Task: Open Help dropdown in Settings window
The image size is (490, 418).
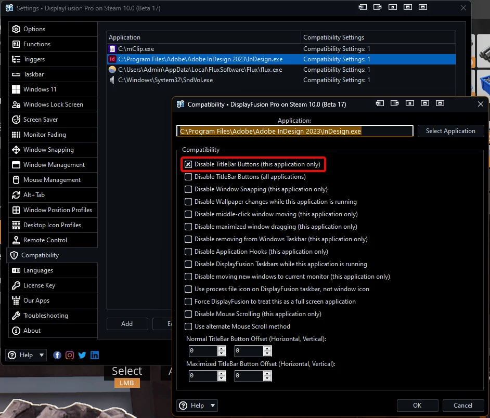Action: coord(26,355)
